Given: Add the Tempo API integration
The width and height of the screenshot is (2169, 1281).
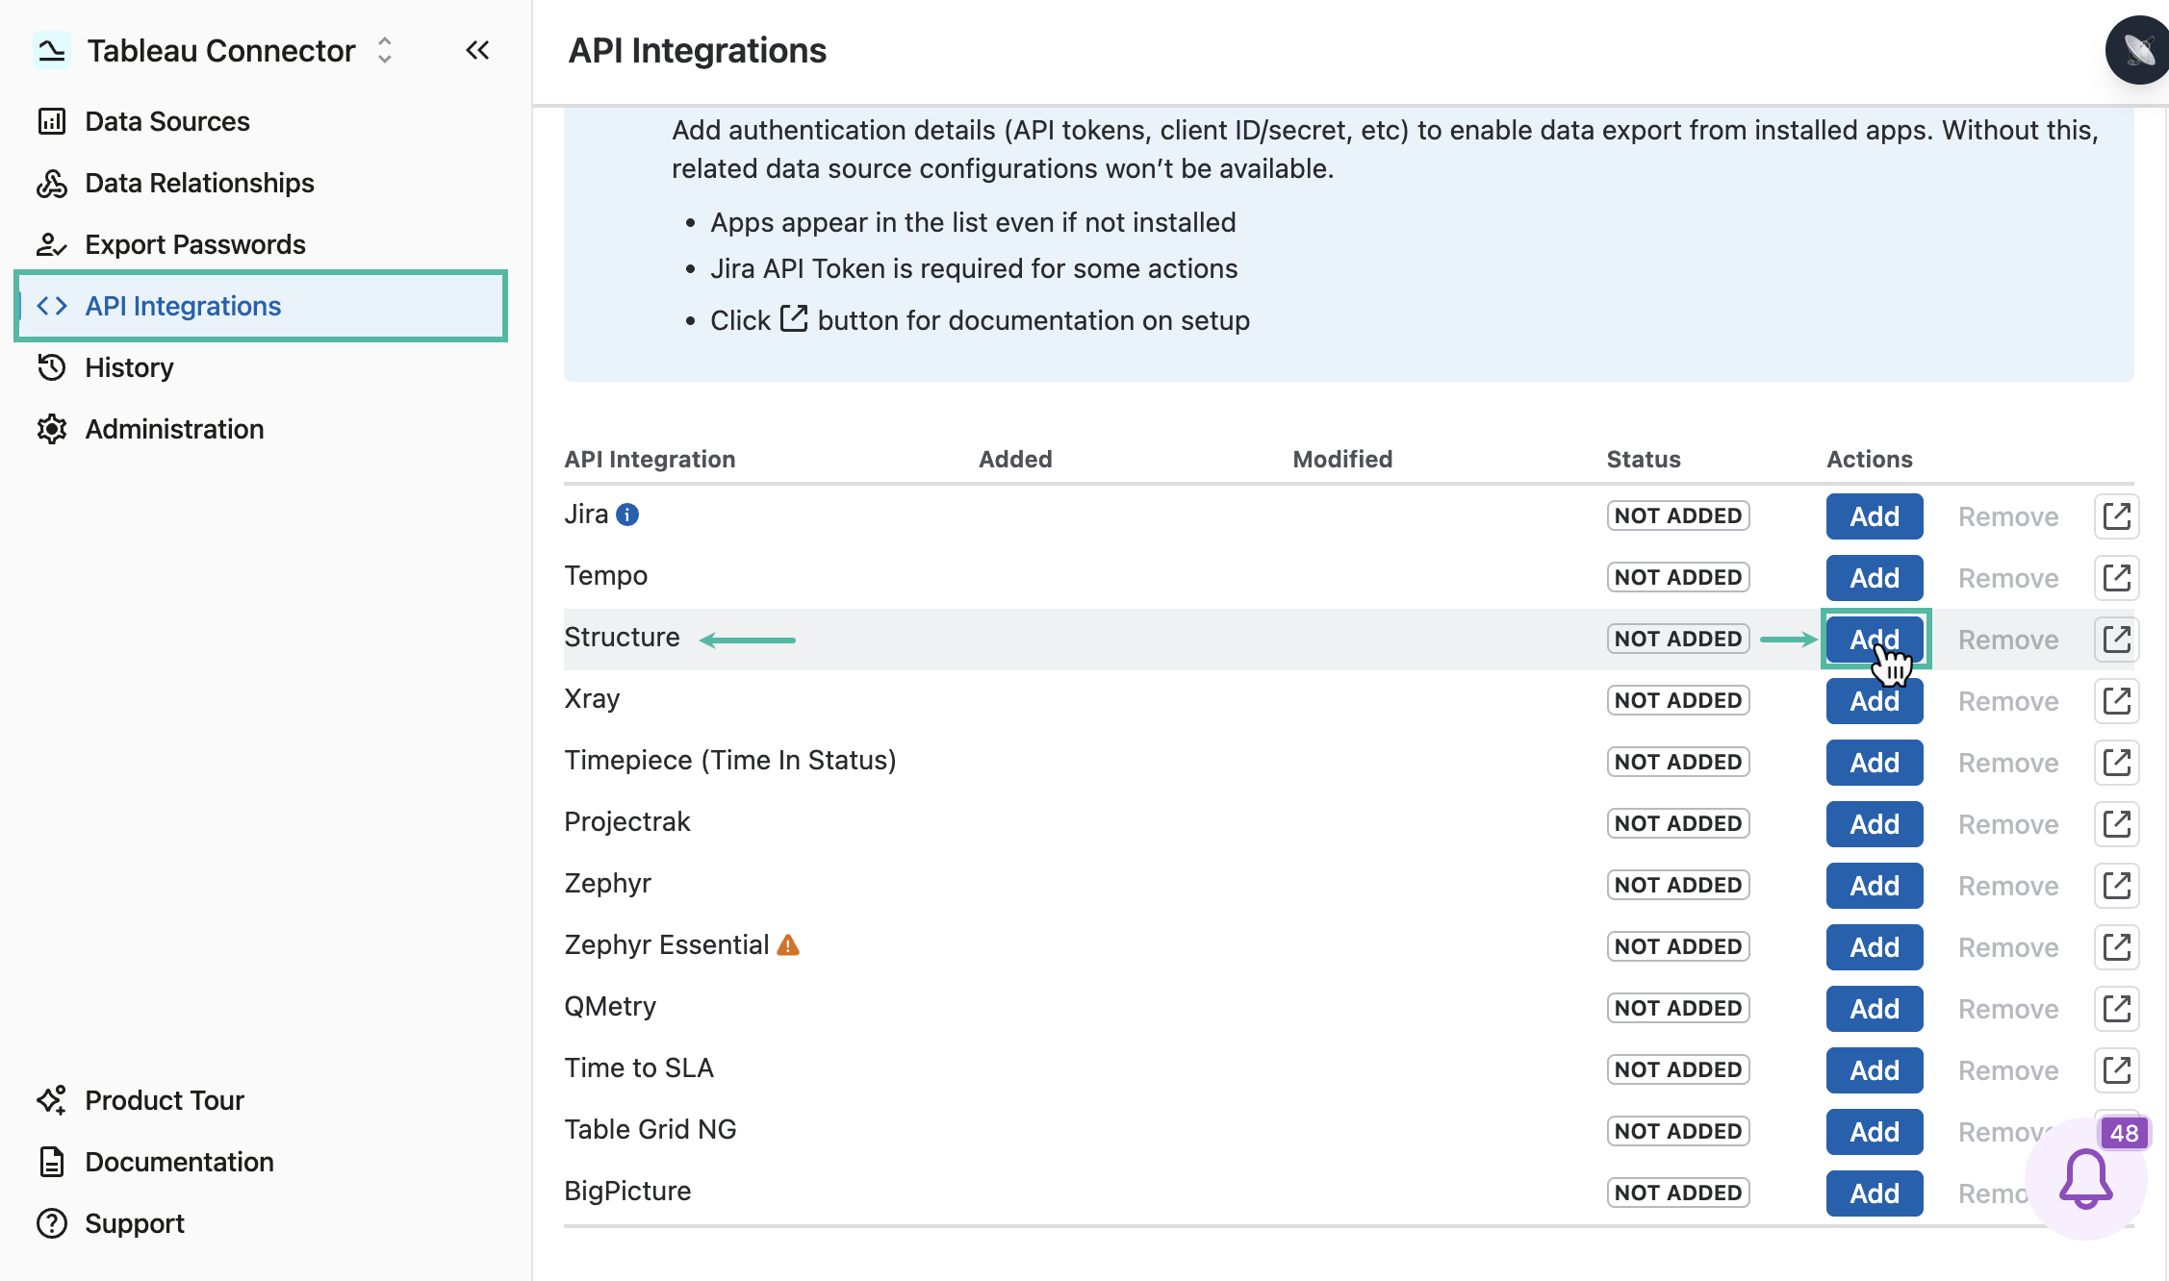Looking at the screenshot, I should (x=1875, y=578).
